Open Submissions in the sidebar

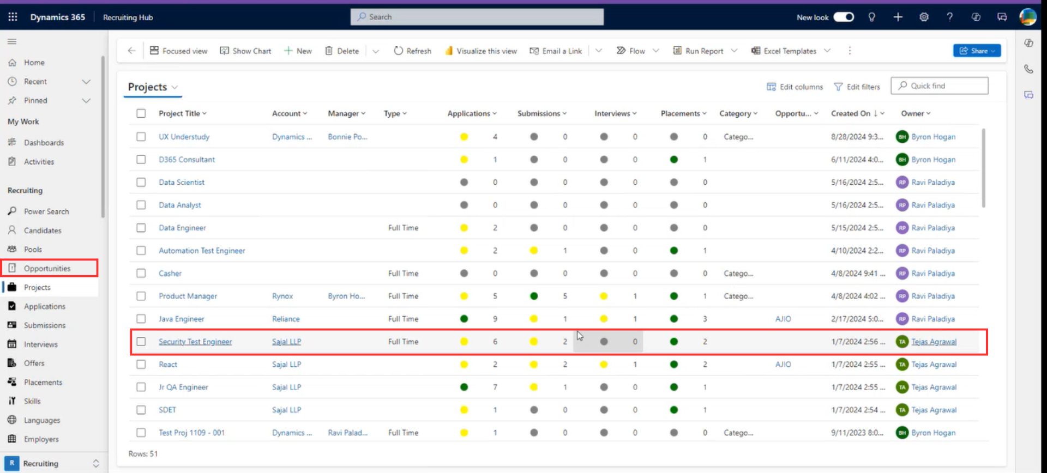click(45, 325)
